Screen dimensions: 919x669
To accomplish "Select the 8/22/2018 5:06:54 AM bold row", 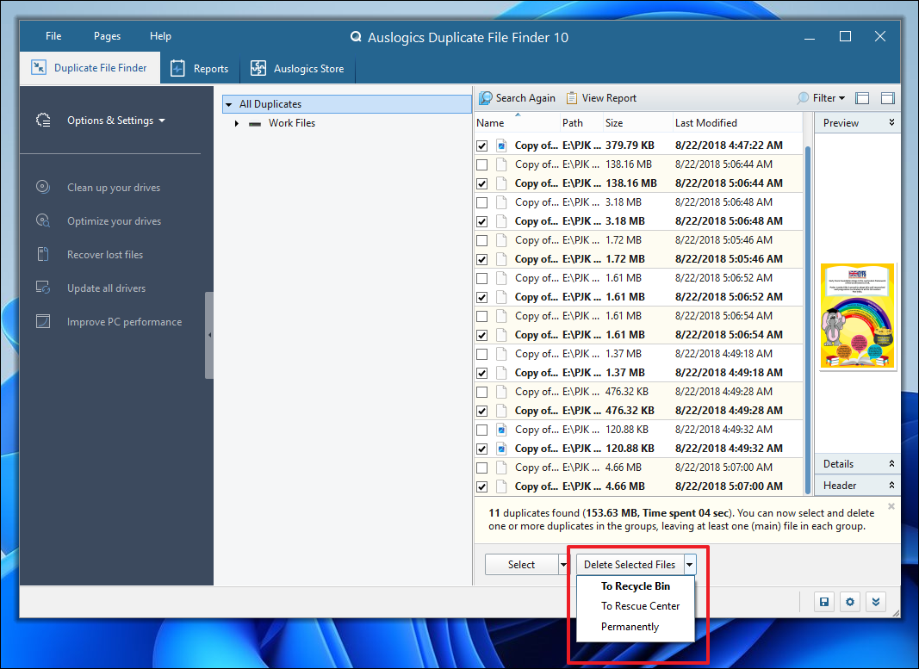I will [638, 335].
